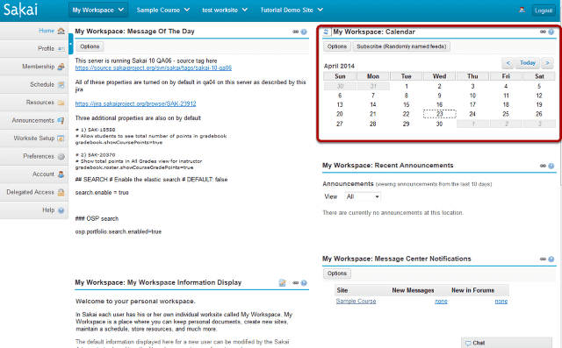This screenshot has width=562, height=348.
Task: Select April 23 in the calendar
Action: [x=439, y=114]
